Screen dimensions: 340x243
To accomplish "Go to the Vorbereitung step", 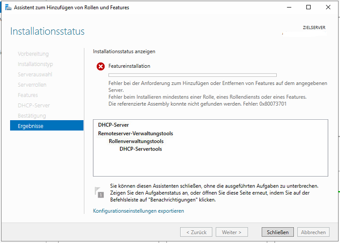I will pos(33,54).
